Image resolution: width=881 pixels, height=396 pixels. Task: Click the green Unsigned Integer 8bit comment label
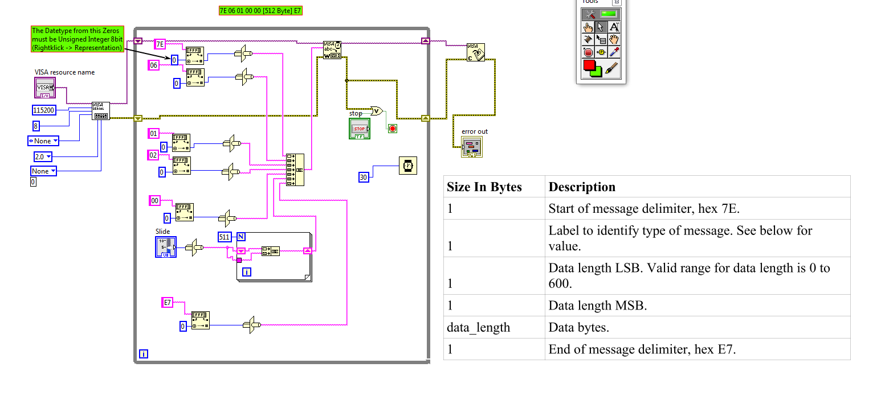tap(77, 39)
